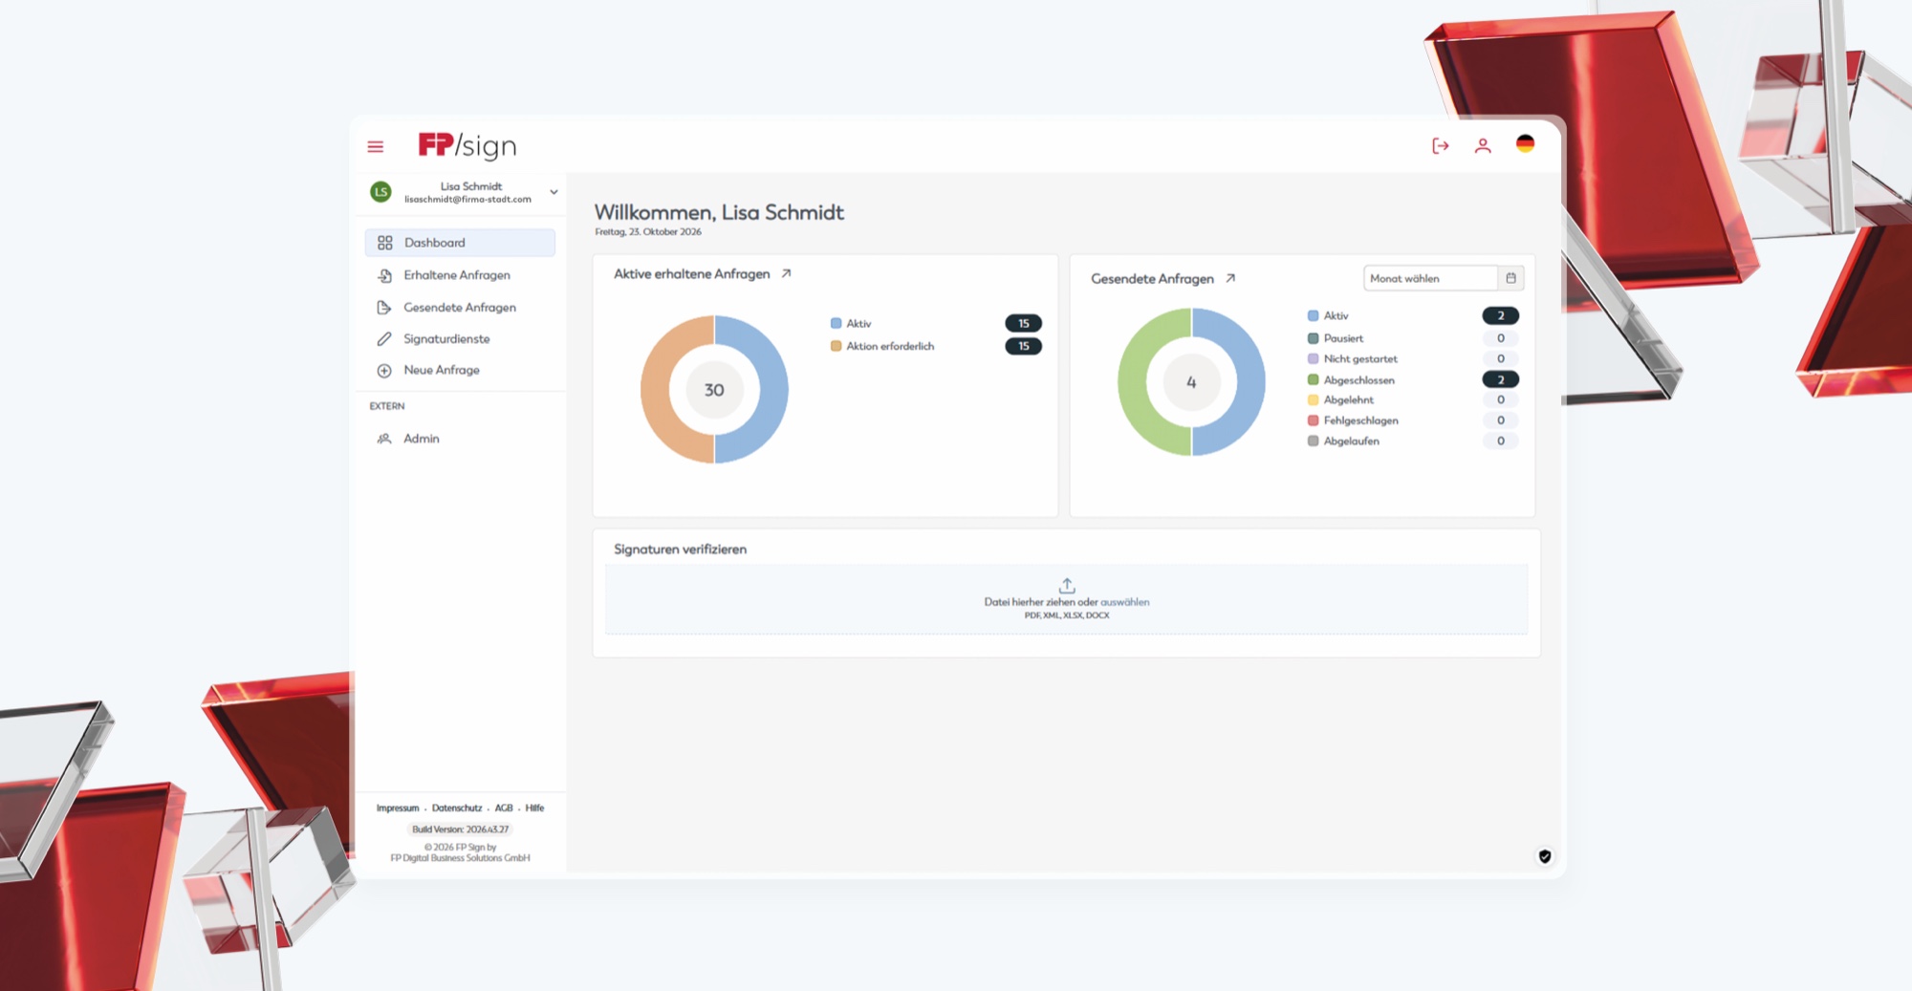Screen dimensions: 1912x991
Task: Click the LS avatar circle
Action: pyautogui.click(x=380, y=192)
